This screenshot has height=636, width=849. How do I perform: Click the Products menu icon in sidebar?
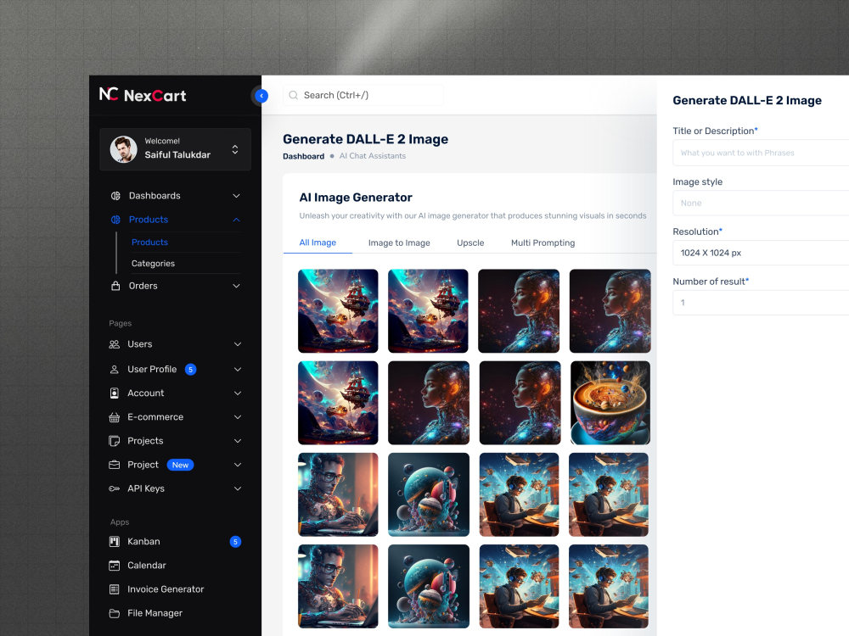tap(115, 220)
